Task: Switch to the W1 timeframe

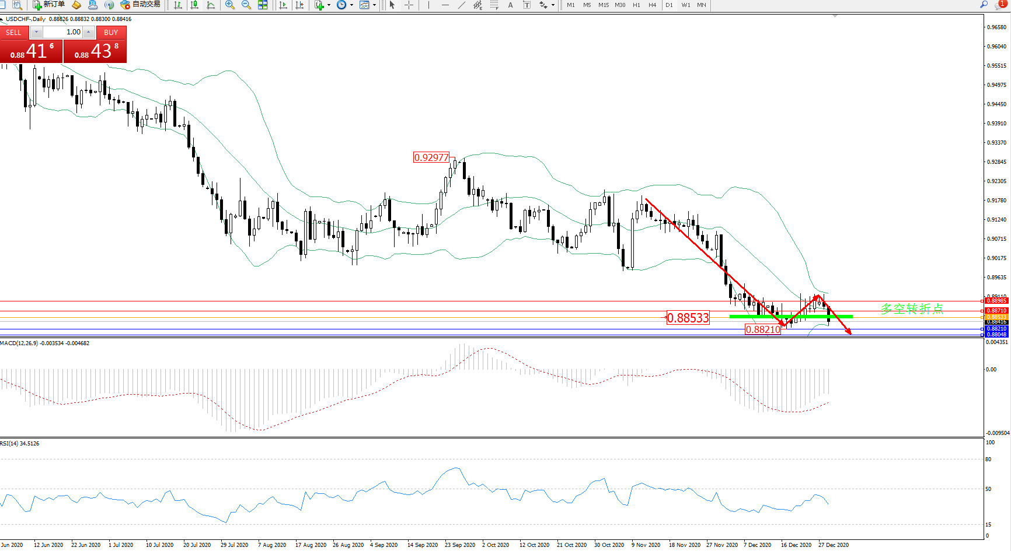Action: [x=685, y=5]
